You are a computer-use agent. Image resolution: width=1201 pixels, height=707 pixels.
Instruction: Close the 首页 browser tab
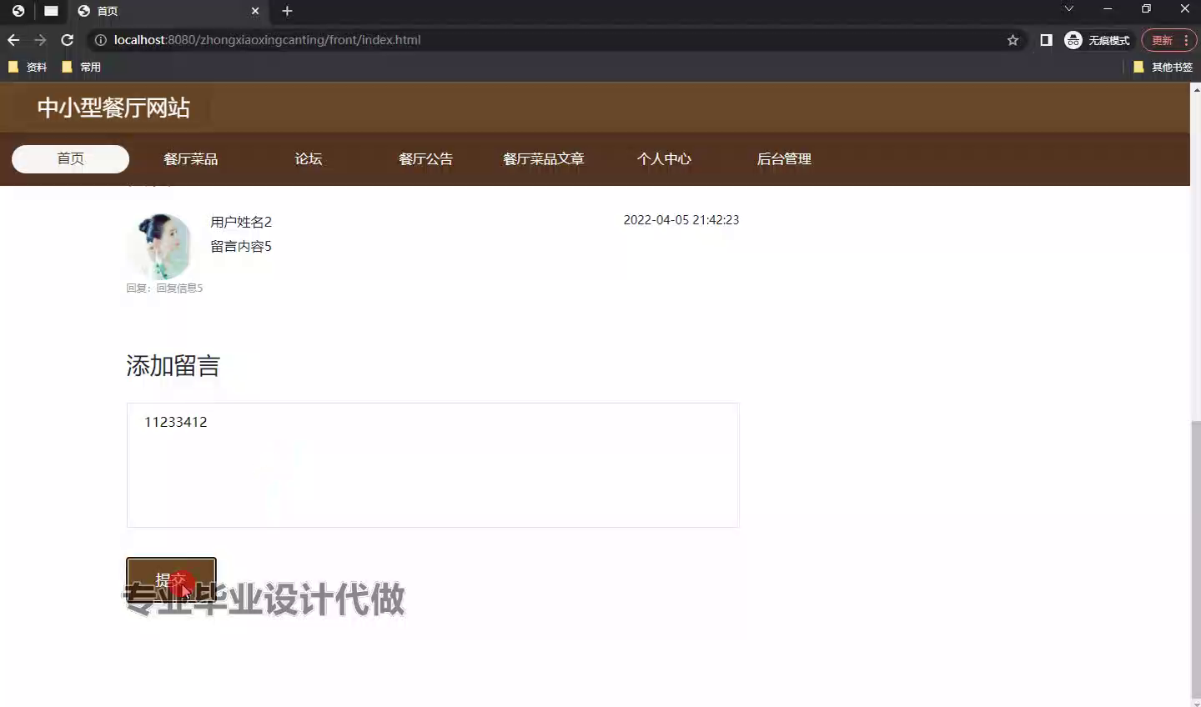[x=255, y=11]
